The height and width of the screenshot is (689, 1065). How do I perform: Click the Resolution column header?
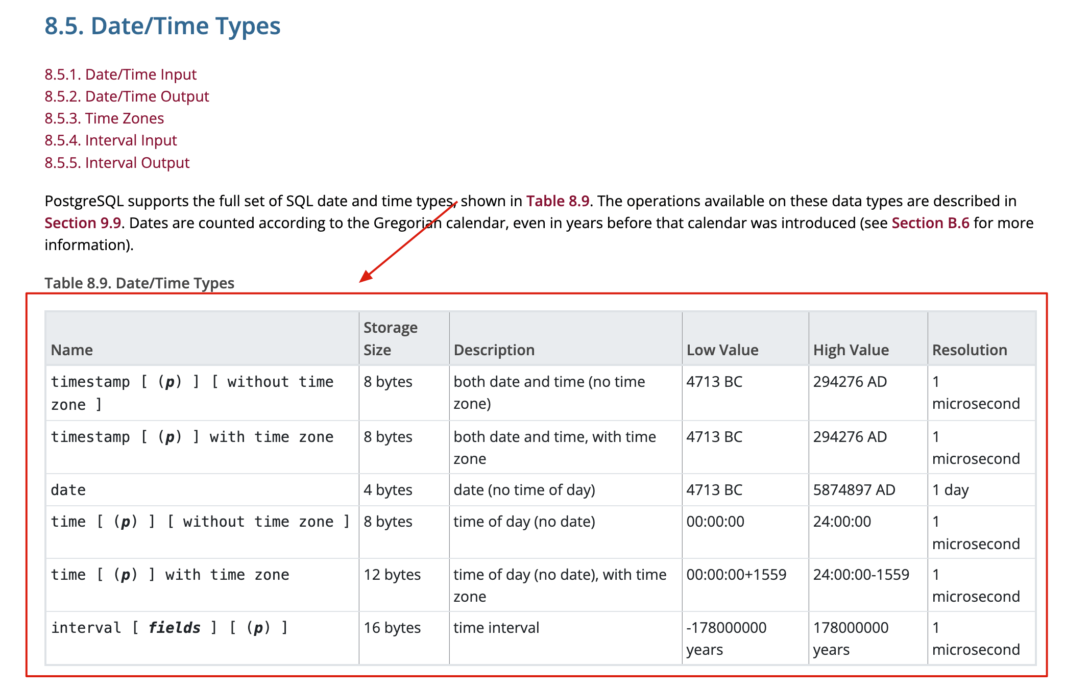969,350
